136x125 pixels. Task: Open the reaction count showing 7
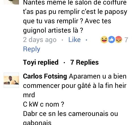coord(126,40)
